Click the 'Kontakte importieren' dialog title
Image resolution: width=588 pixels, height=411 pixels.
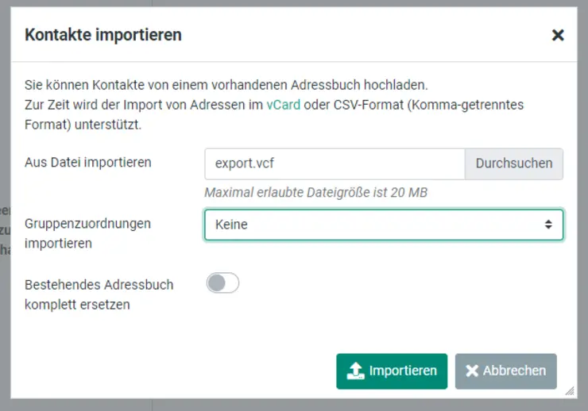click(x=103, y=35)
